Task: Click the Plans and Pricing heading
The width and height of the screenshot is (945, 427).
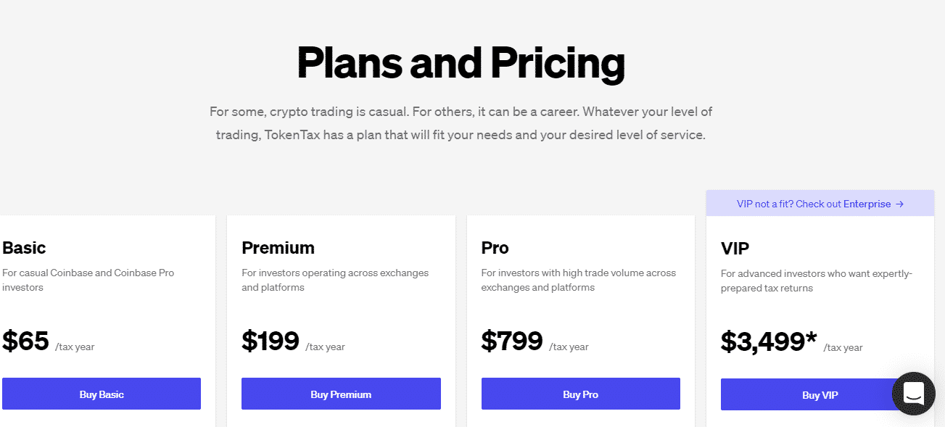Action: [461, 63]
